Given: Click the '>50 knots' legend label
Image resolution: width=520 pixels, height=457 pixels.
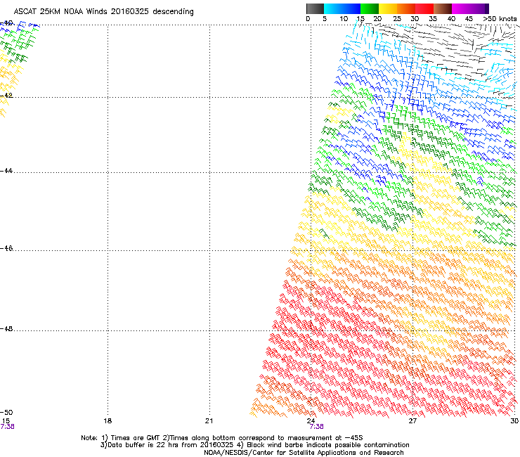Looking at the screenshot, I should (x=500, y=19).
